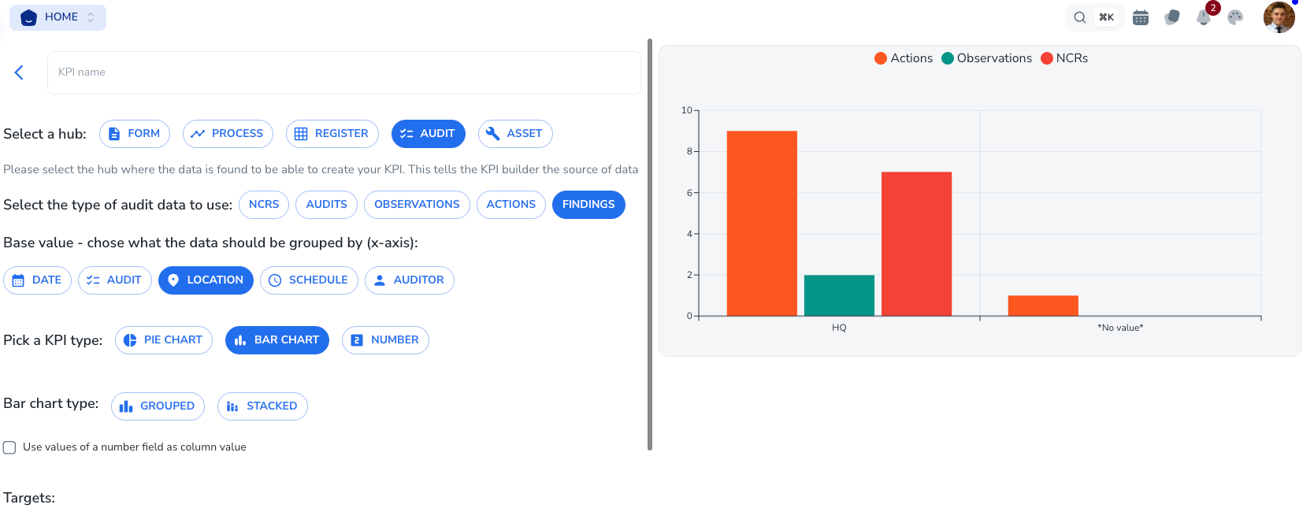Select Stacked bar chart type
The height and width of the screenshot is (508, 1314).
coord(262,406)
